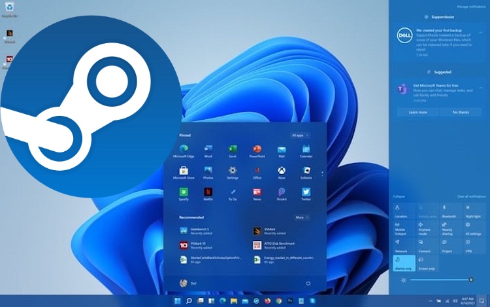Open the Netflix app
The image size is (490, 307).
click(208, 194)
